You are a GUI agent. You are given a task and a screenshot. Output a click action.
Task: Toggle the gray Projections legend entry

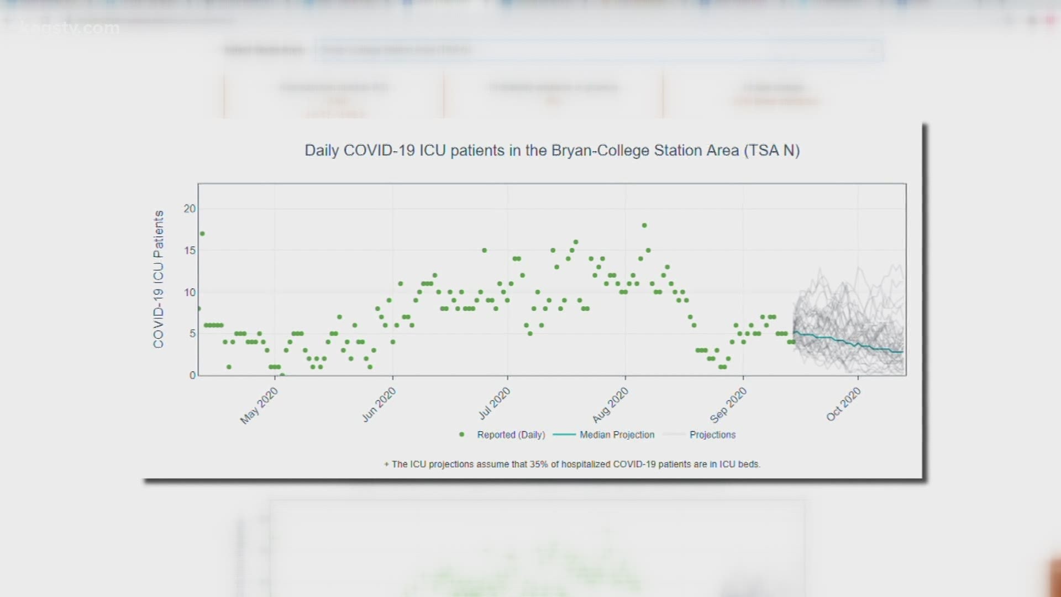pyautogui.click(x=712, y=435)
